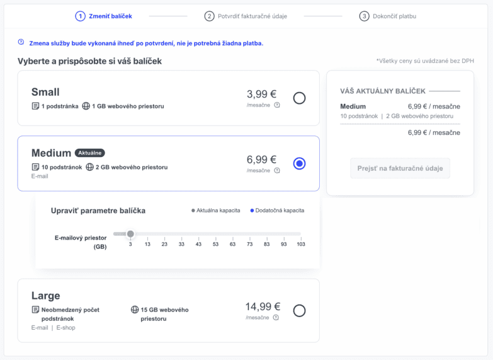Select the Medium package radio button
This screenshot has height=360, width=493.
[300, 163]
